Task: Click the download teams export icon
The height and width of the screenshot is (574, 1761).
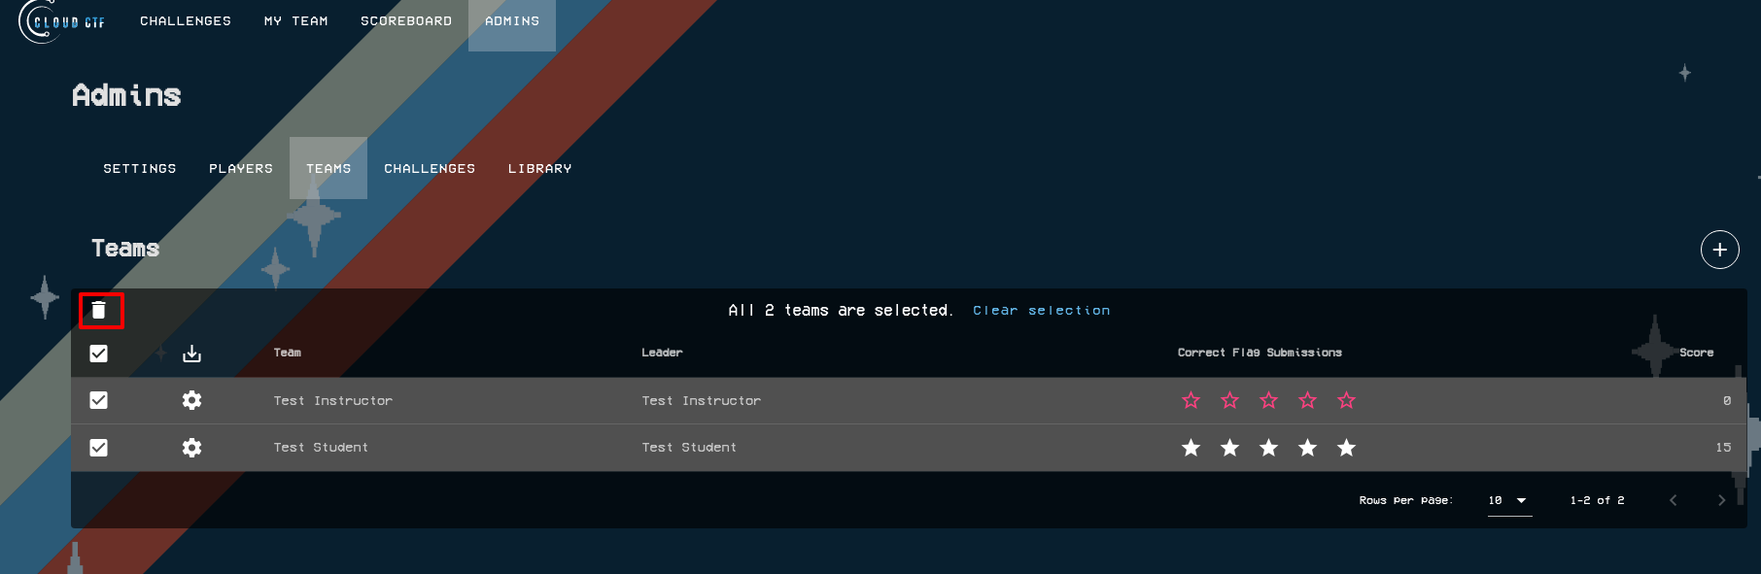Action: (191, 354)
